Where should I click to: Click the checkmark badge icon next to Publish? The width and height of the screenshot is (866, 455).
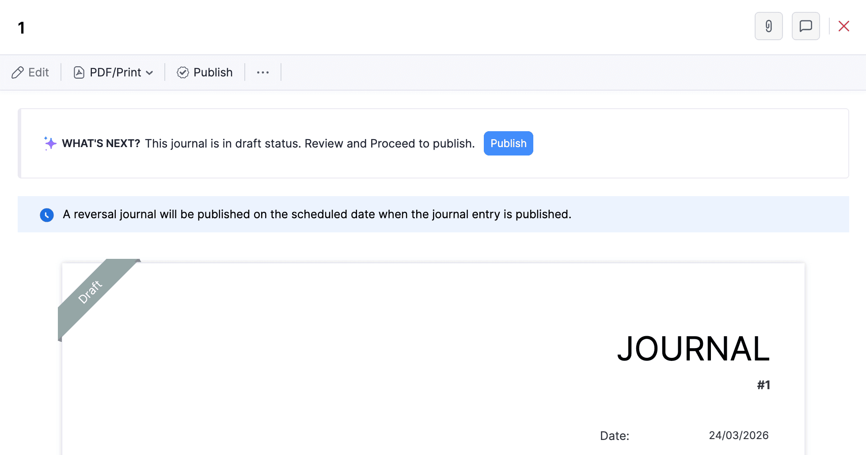click(x=182, y=72)
